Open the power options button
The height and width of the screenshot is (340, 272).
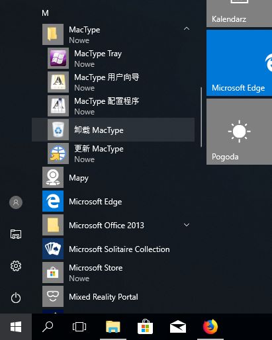16,298
